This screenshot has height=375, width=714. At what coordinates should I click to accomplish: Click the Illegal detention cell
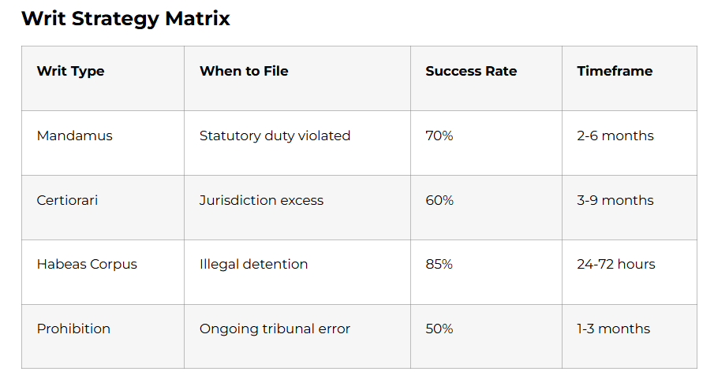pos(253,264)
